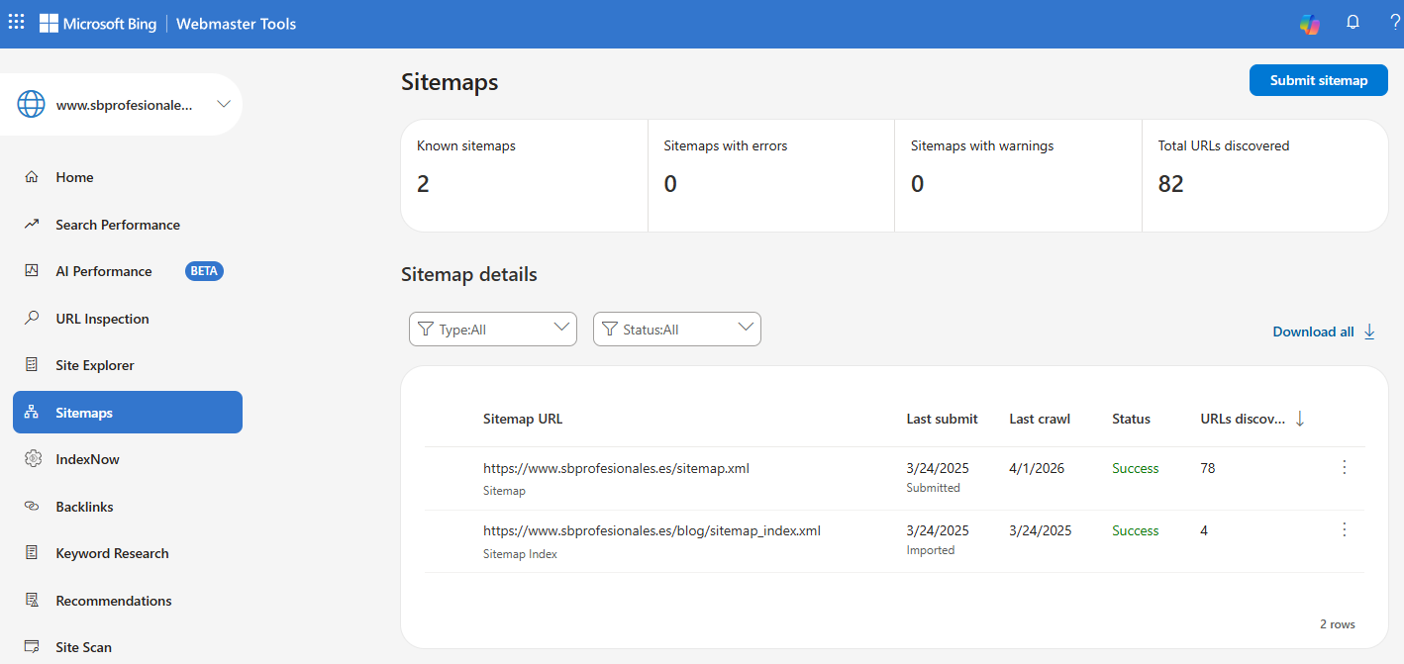The width and height of the screenshot is (1404, 664).
Task: Open the blog sitemap_index.xml URL
Action: [x=652, y=530]
